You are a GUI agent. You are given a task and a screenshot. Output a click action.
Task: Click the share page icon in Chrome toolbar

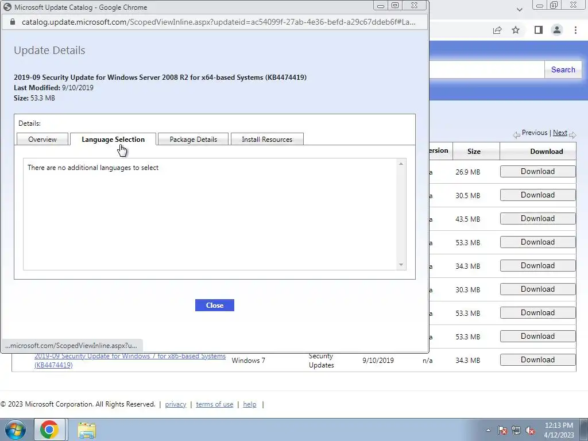click(x=497, y=30)
